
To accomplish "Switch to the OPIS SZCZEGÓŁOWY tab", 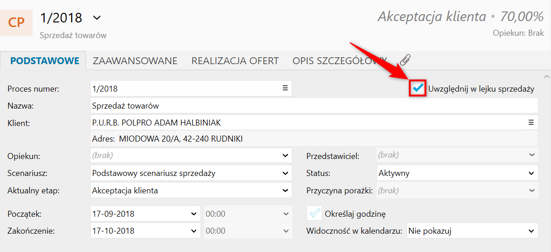I will point(340,60).
